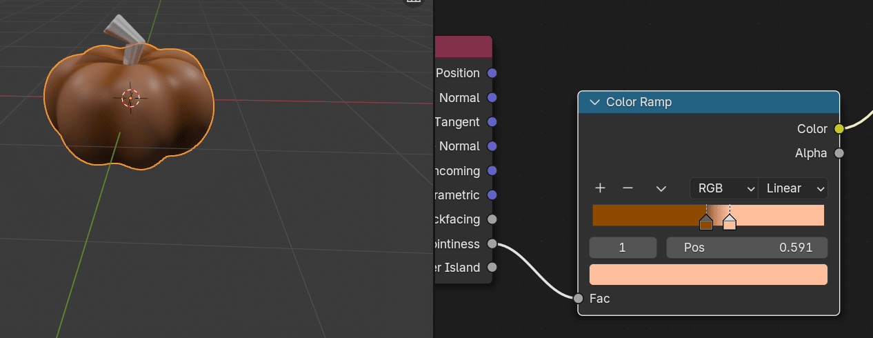Click the red geometry node header

463,47
